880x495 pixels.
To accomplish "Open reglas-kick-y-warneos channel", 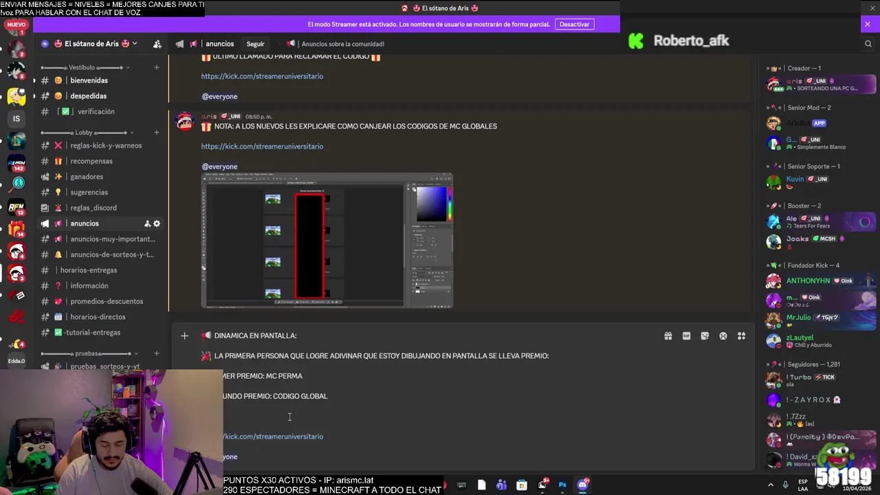I will (100, 146).
